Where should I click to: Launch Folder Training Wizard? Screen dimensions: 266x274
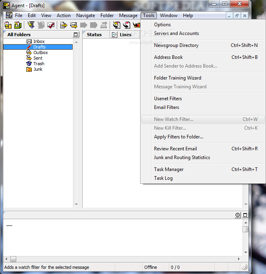(x=203, y=78)
